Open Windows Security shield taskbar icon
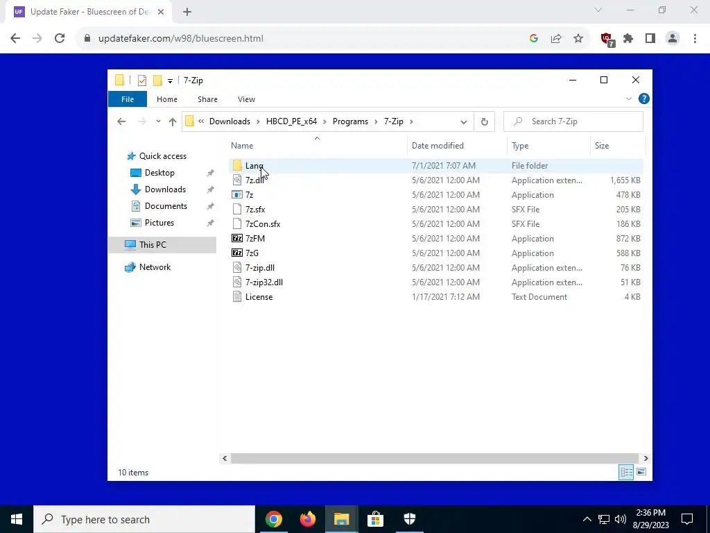 tap(409, 519)
